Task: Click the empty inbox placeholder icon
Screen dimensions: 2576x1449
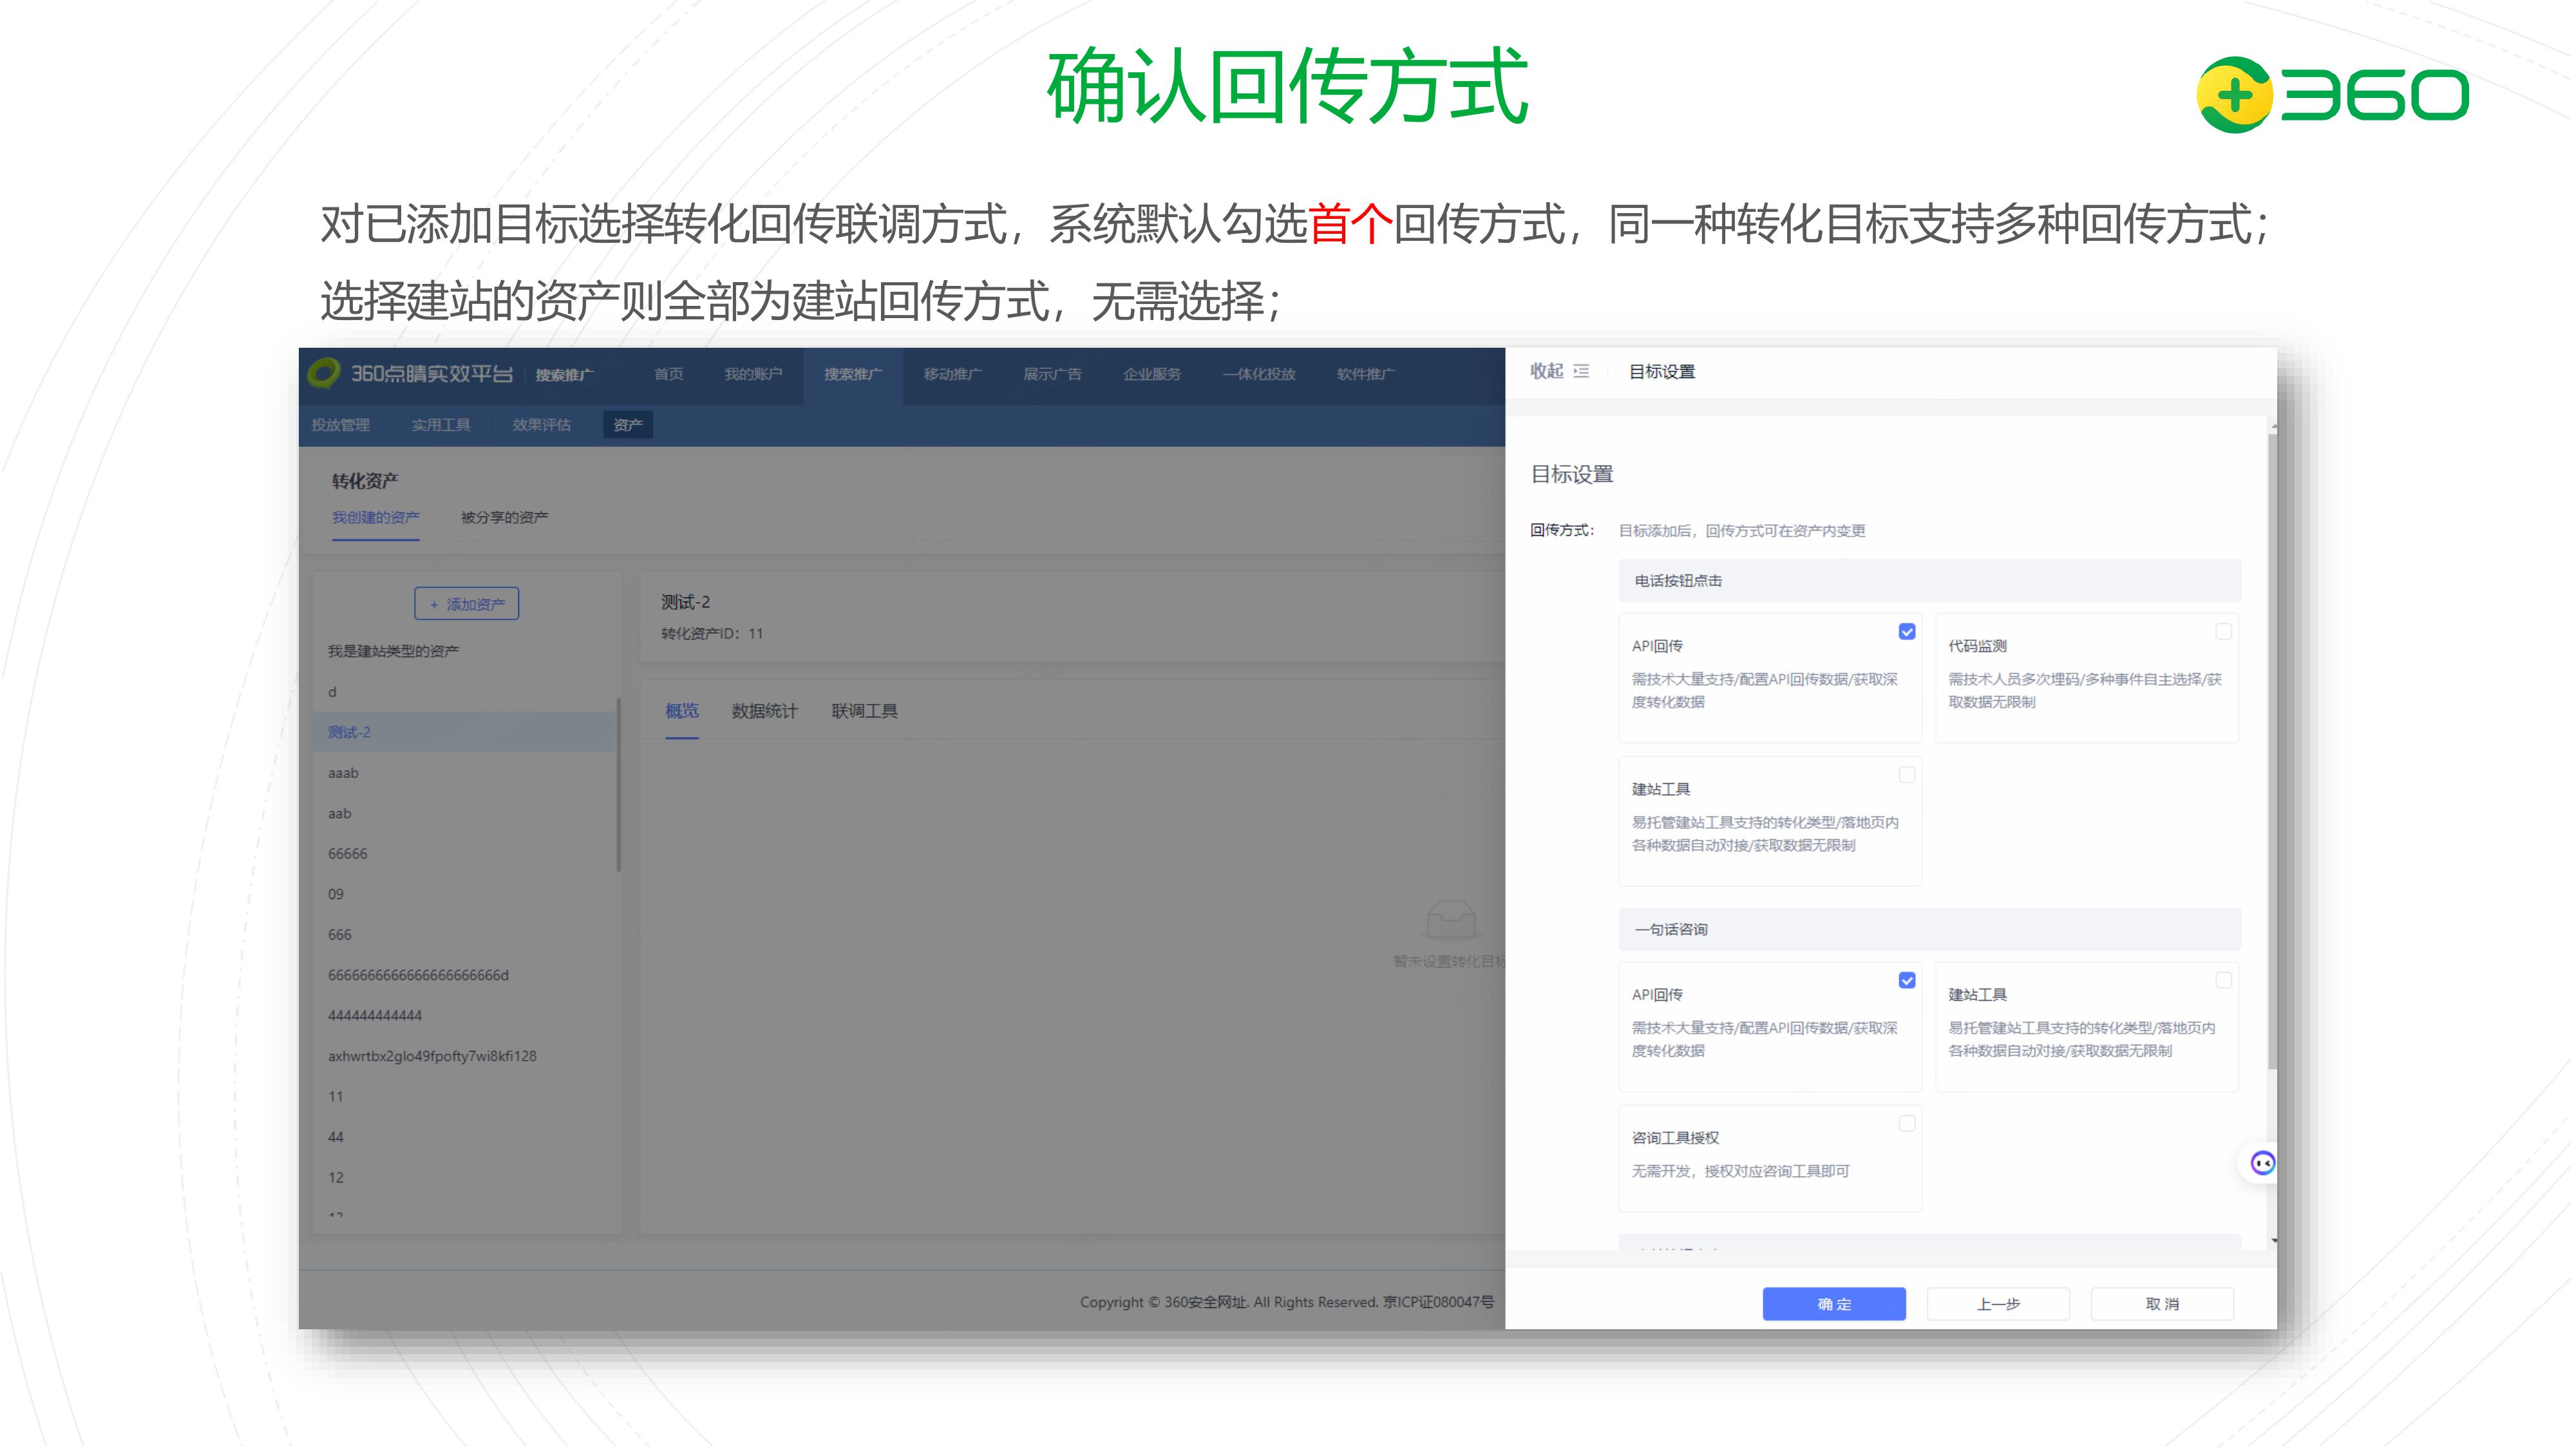Action: 1451,920
